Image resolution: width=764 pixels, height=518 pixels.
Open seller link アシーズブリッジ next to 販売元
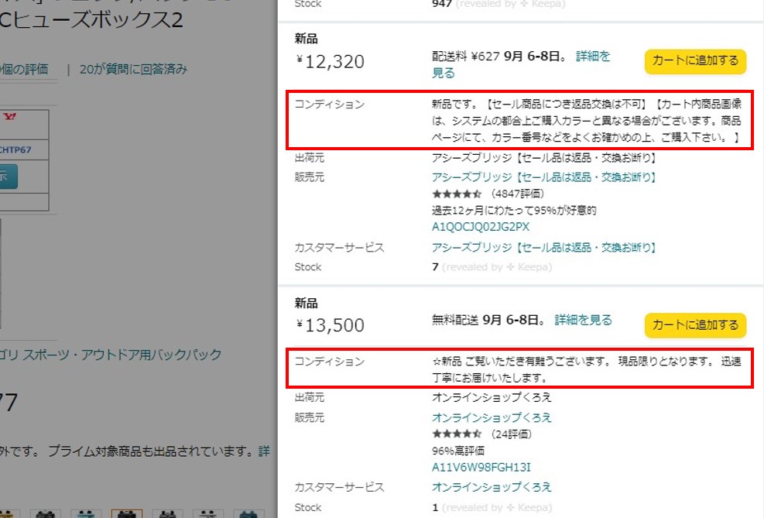coord(543,177)
